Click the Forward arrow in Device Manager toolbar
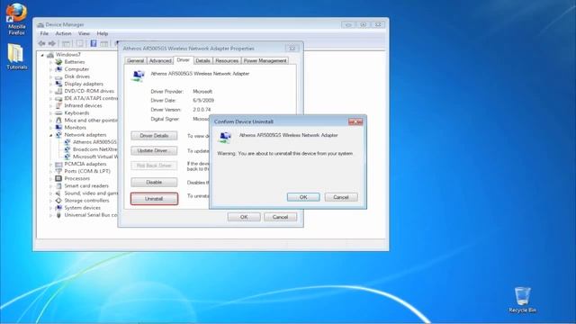576x324 pixels. click(52, 43)
